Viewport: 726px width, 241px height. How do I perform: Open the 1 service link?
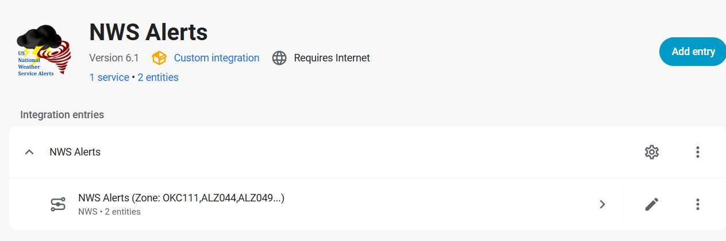[109, 77]
